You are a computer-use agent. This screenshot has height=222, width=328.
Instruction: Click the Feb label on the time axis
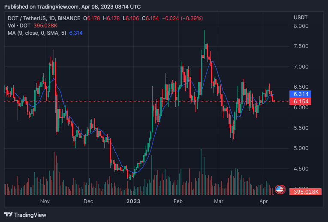pos(178,201)
